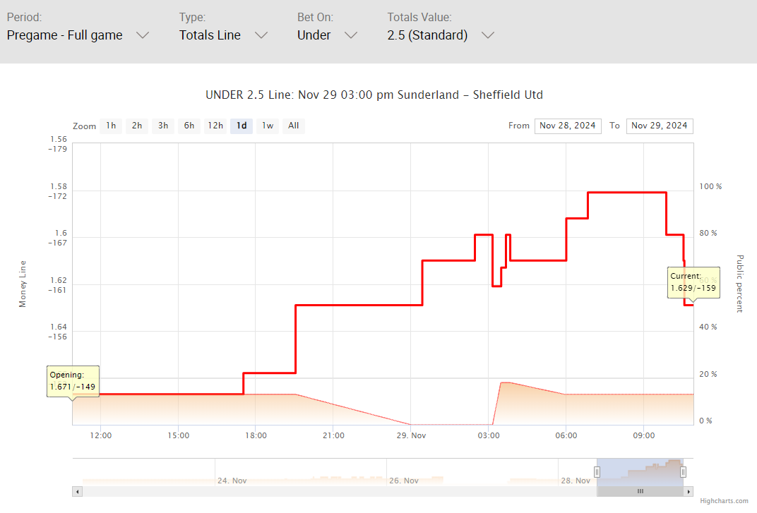Click the 40 % public percent label
757x513 pixels.
coord(708,327)
